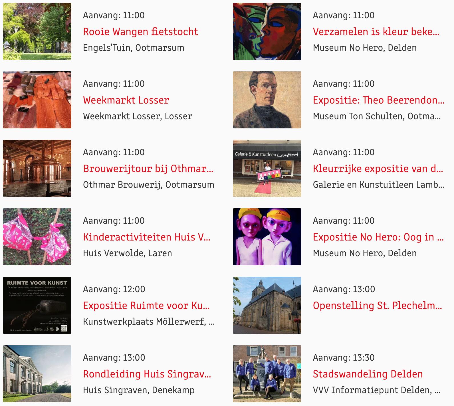Image resolution: width=454 pixels, height=406 pixels.
Task: Open the Expositie Ruimte voor Kunst link
Action: click(x=146, y=306)
